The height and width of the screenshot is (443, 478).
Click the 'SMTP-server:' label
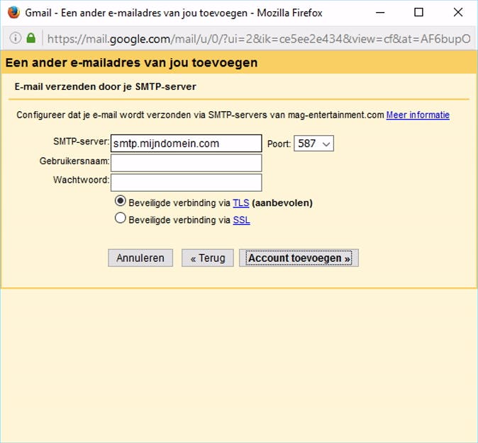(x=81, y=142)
